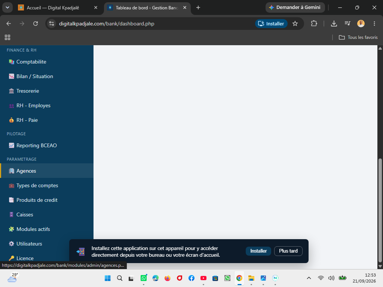Open the Comptabilite module
Image resolution: width=383 pixels, height=287 pixels.
pyautogui.click(x=47, y=62)
